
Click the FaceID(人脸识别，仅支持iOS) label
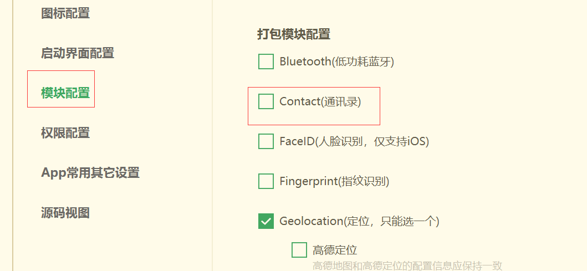pyautogui.click(x=354, y=141)
